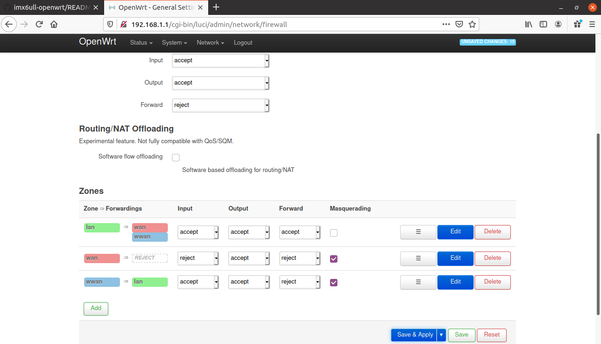Edit the lan zone
Viewport: 601px width, 344px height.
456,232
